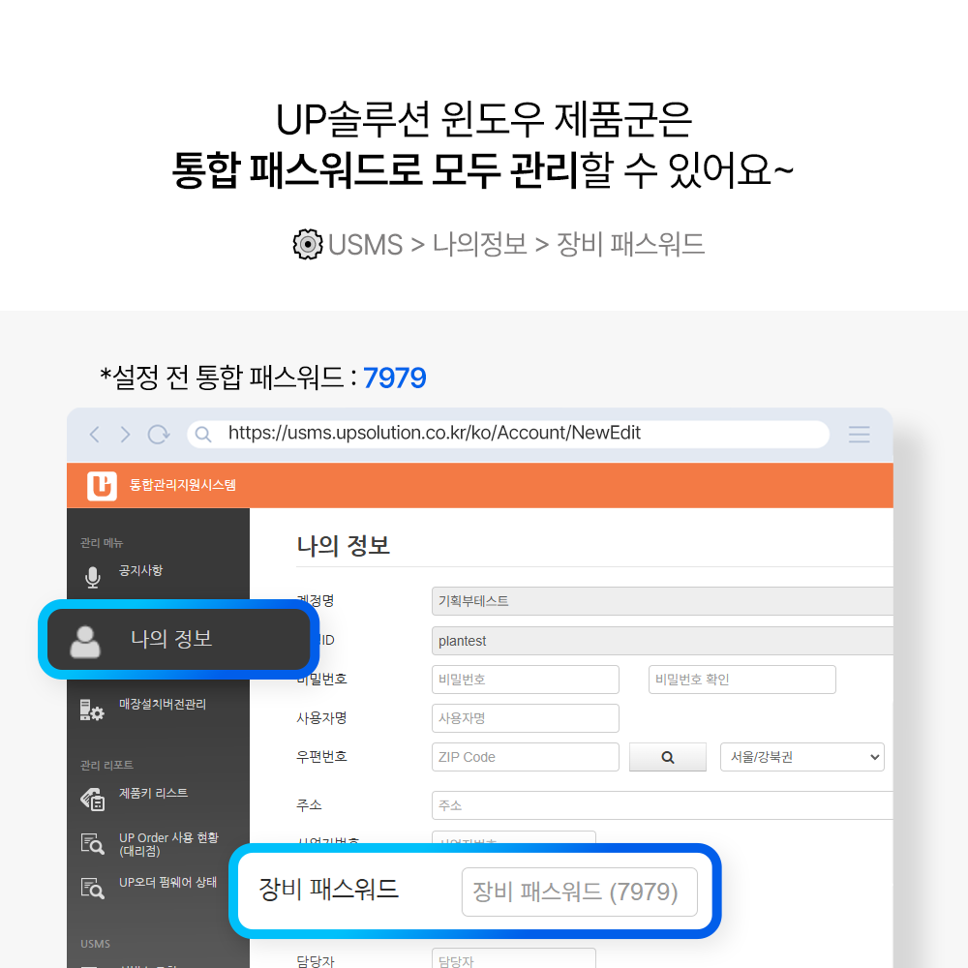Focus the 비밀번호 확인 input field
This screenshot has height=968, width=968.
[742, 680]
